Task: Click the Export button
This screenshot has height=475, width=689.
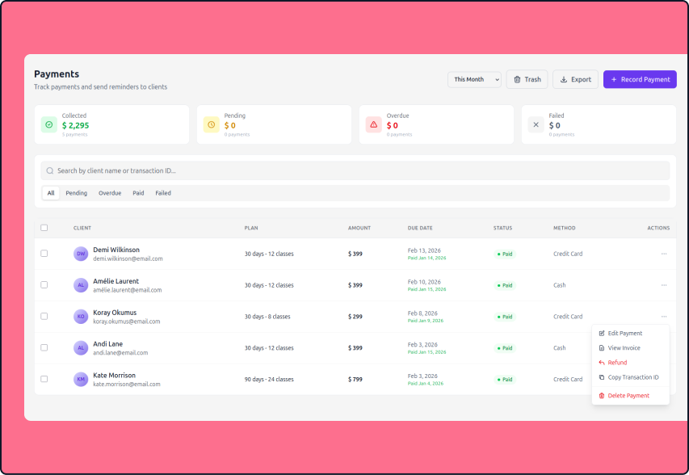Action: [575, 79]
